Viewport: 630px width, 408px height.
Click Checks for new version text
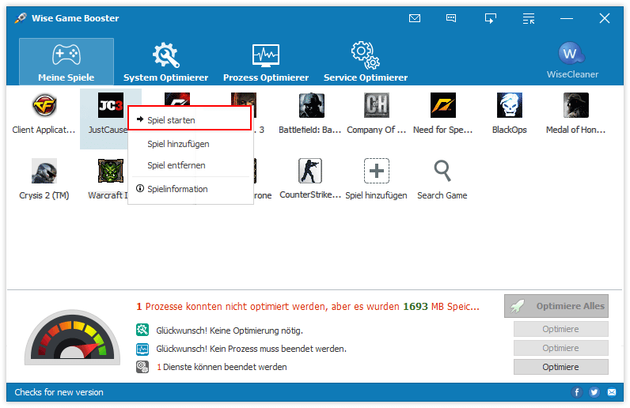click(59, 392)
